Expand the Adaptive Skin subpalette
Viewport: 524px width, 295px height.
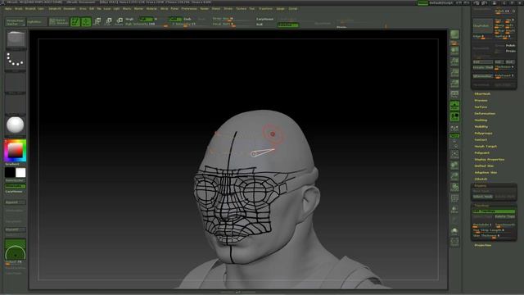coord(486,173)
